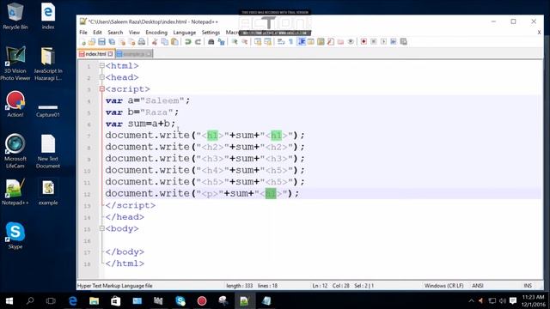
Task: Switch to the example.js tab
Action: (134, 54)
